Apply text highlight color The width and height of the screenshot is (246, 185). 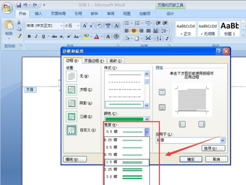pos(86,37)
